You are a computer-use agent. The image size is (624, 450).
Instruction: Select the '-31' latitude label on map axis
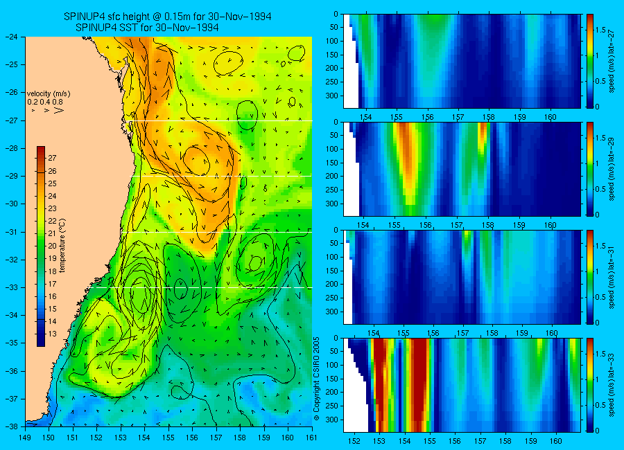[11, 232]
